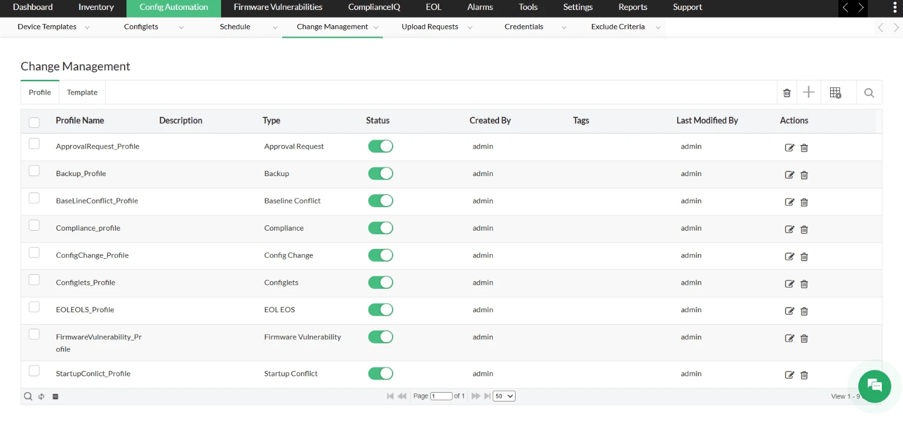This screenshot has height=432, width=903.
Task: Open the Firmware Vulnerabilities menu
Action: click(278, 8)
